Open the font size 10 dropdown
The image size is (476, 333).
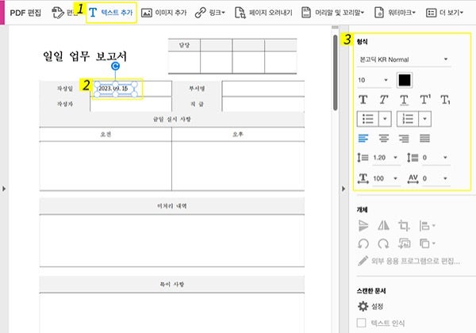point(373,80)
